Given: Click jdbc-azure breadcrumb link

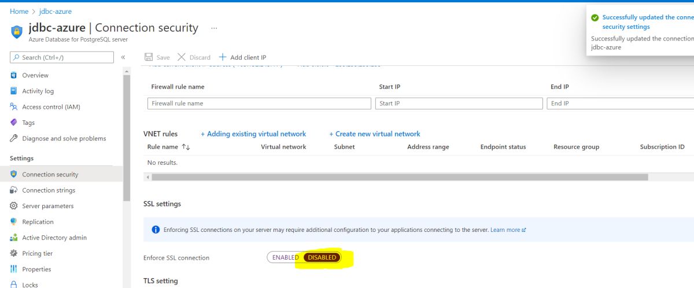Looking at the screenshot, I should [56, 12].
